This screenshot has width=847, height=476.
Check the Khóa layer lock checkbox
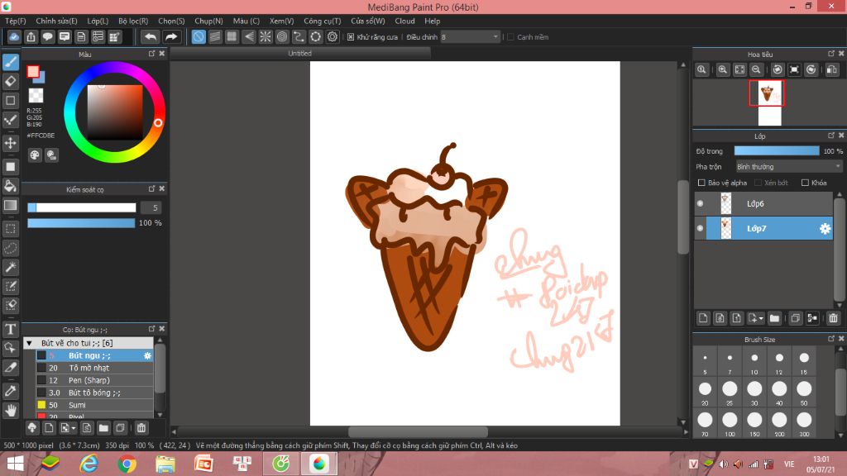pyautogui.click(x=805, y=183)
